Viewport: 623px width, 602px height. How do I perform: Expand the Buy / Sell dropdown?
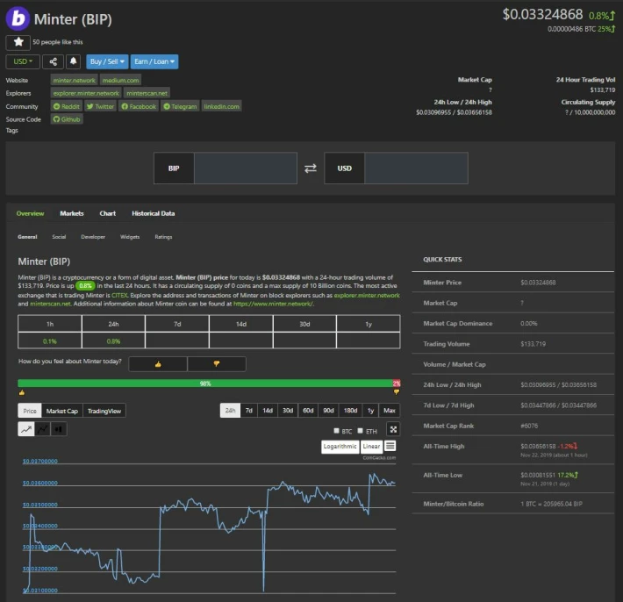[x=107, y=61]
